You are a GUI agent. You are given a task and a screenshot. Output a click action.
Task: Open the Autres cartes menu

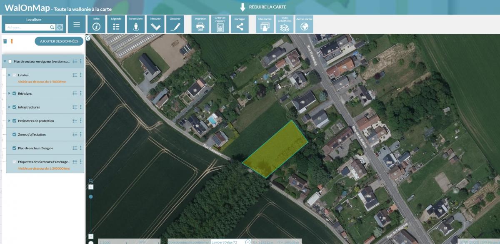pos(304,25)
